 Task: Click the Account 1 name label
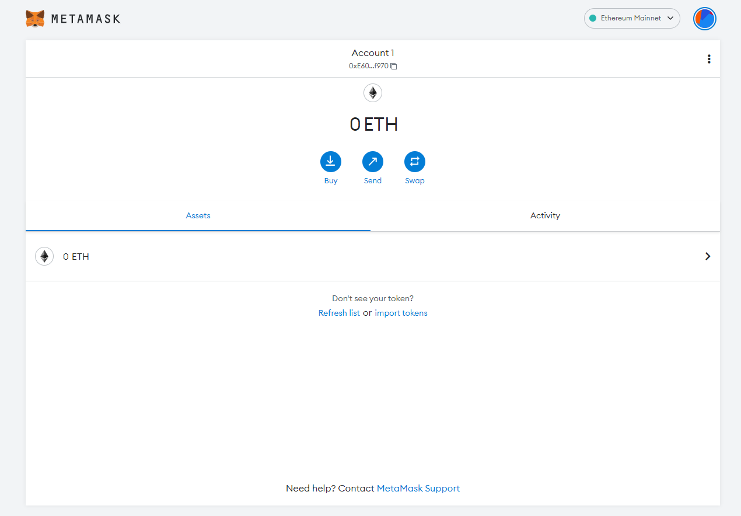point(373,53)
